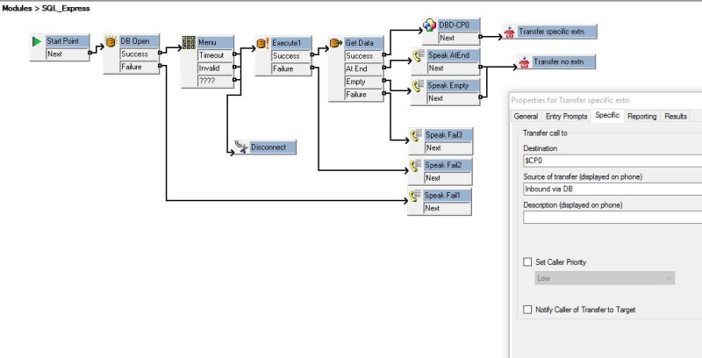Select the Speak AtEnd phone icon
The image size is (702, 358).
click(x=419, y=56)
